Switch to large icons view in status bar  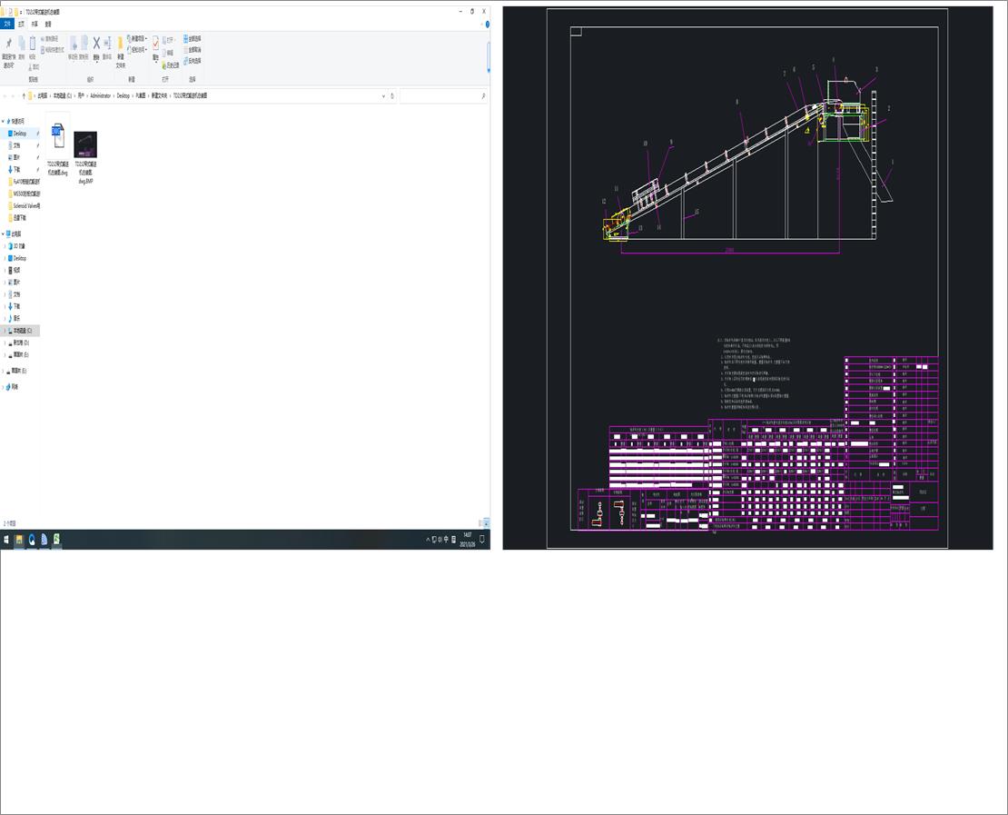pyautogui.click(x=487, y=523)
